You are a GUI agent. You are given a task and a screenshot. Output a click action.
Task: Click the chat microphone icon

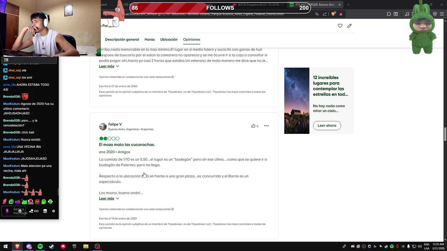click(x=7, y=211)
